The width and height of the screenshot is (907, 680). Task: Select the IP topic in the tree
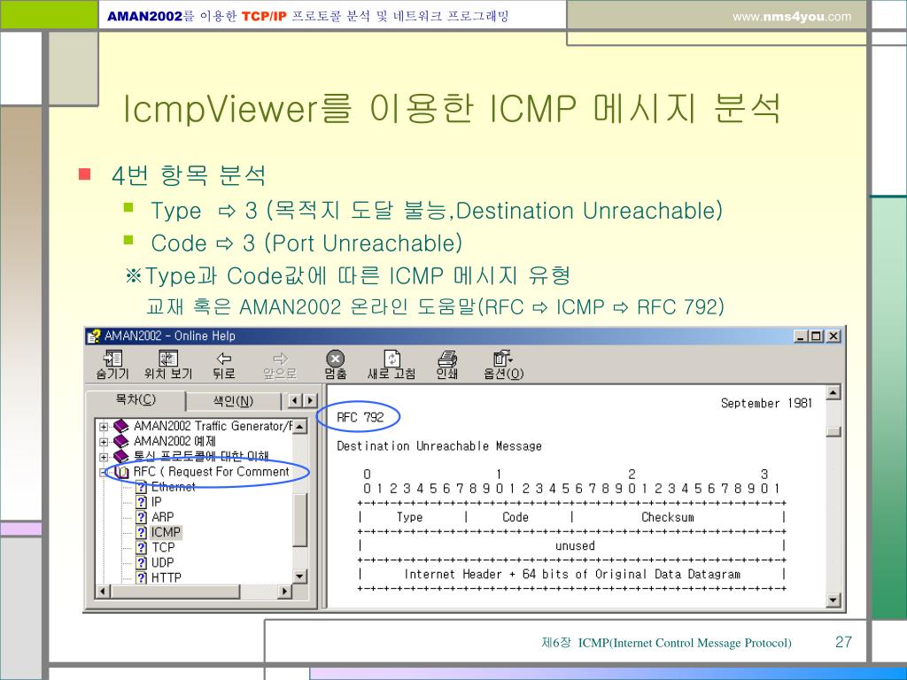point(156,502)
